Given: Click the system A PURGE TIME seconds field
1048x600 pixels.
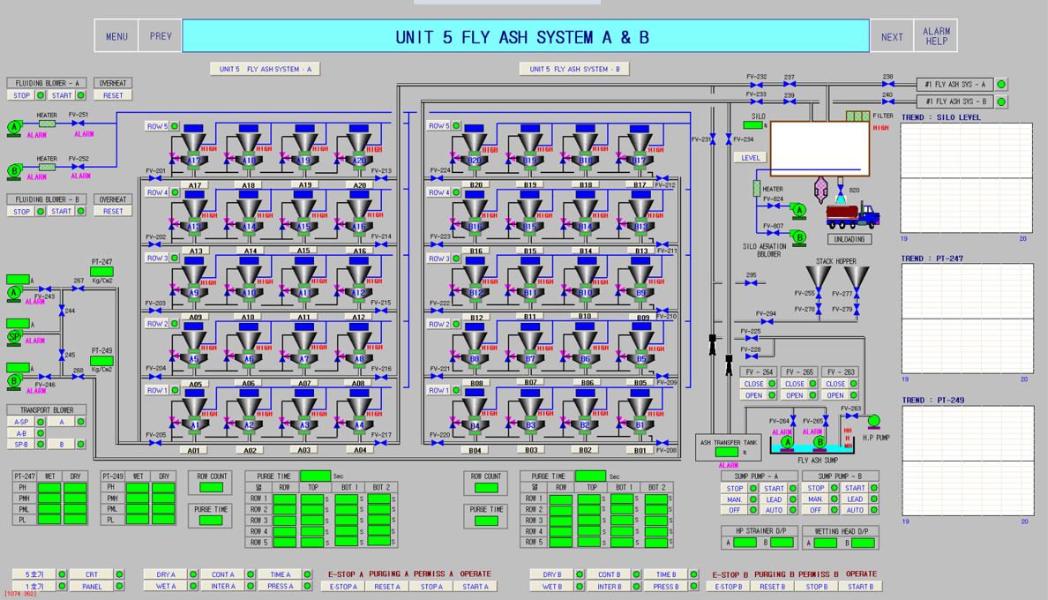Looking at the screenshot, I should (x=315, y=476).
